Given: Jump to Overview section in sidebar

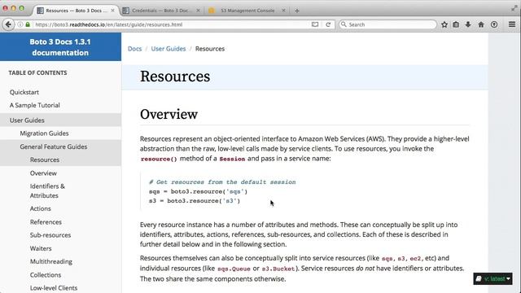Looking at the screenshot, I should 43,173.
